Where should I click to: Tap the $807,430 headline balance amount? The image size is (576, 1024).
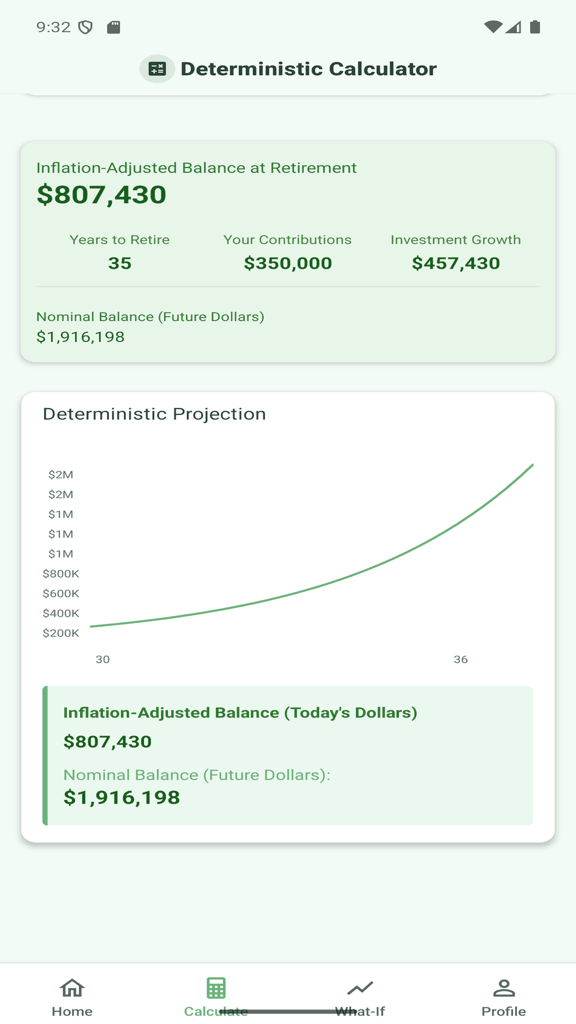pos(101,195)
